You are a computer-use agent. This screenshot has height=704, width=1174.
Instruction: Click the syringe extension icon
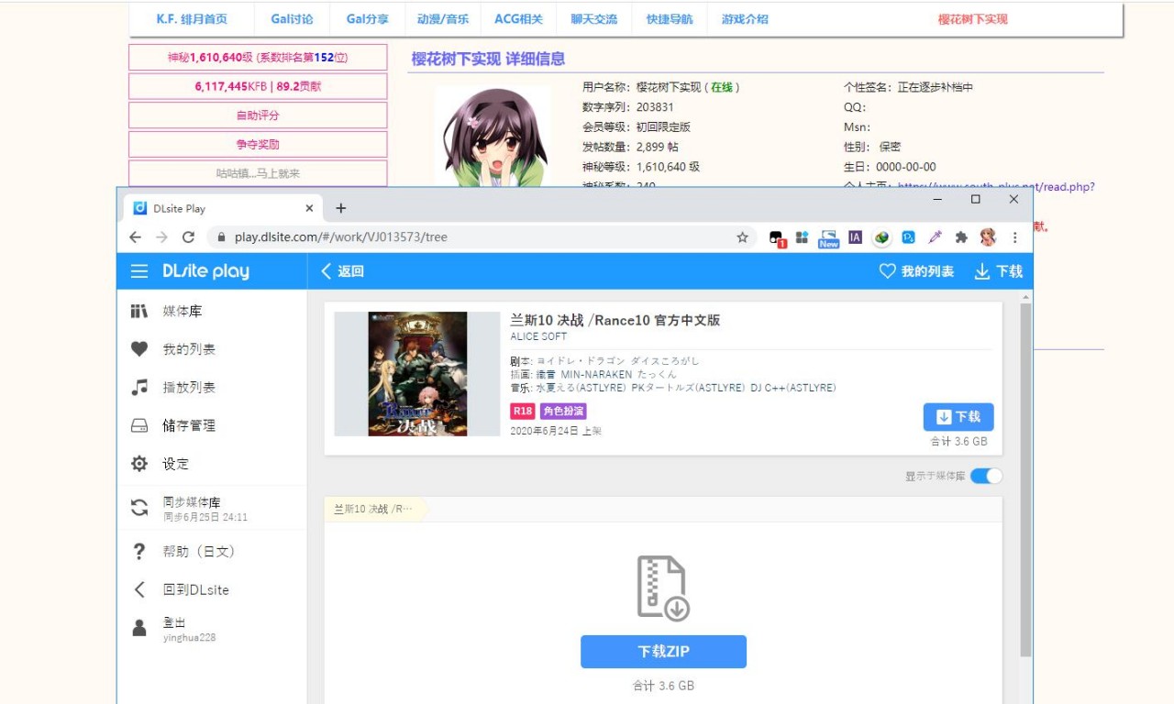coord(935,237)
